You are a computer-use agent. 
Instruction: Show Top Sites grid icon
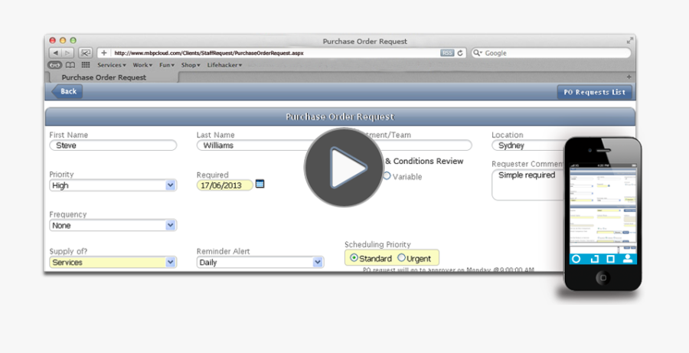[x=86, y=65]
